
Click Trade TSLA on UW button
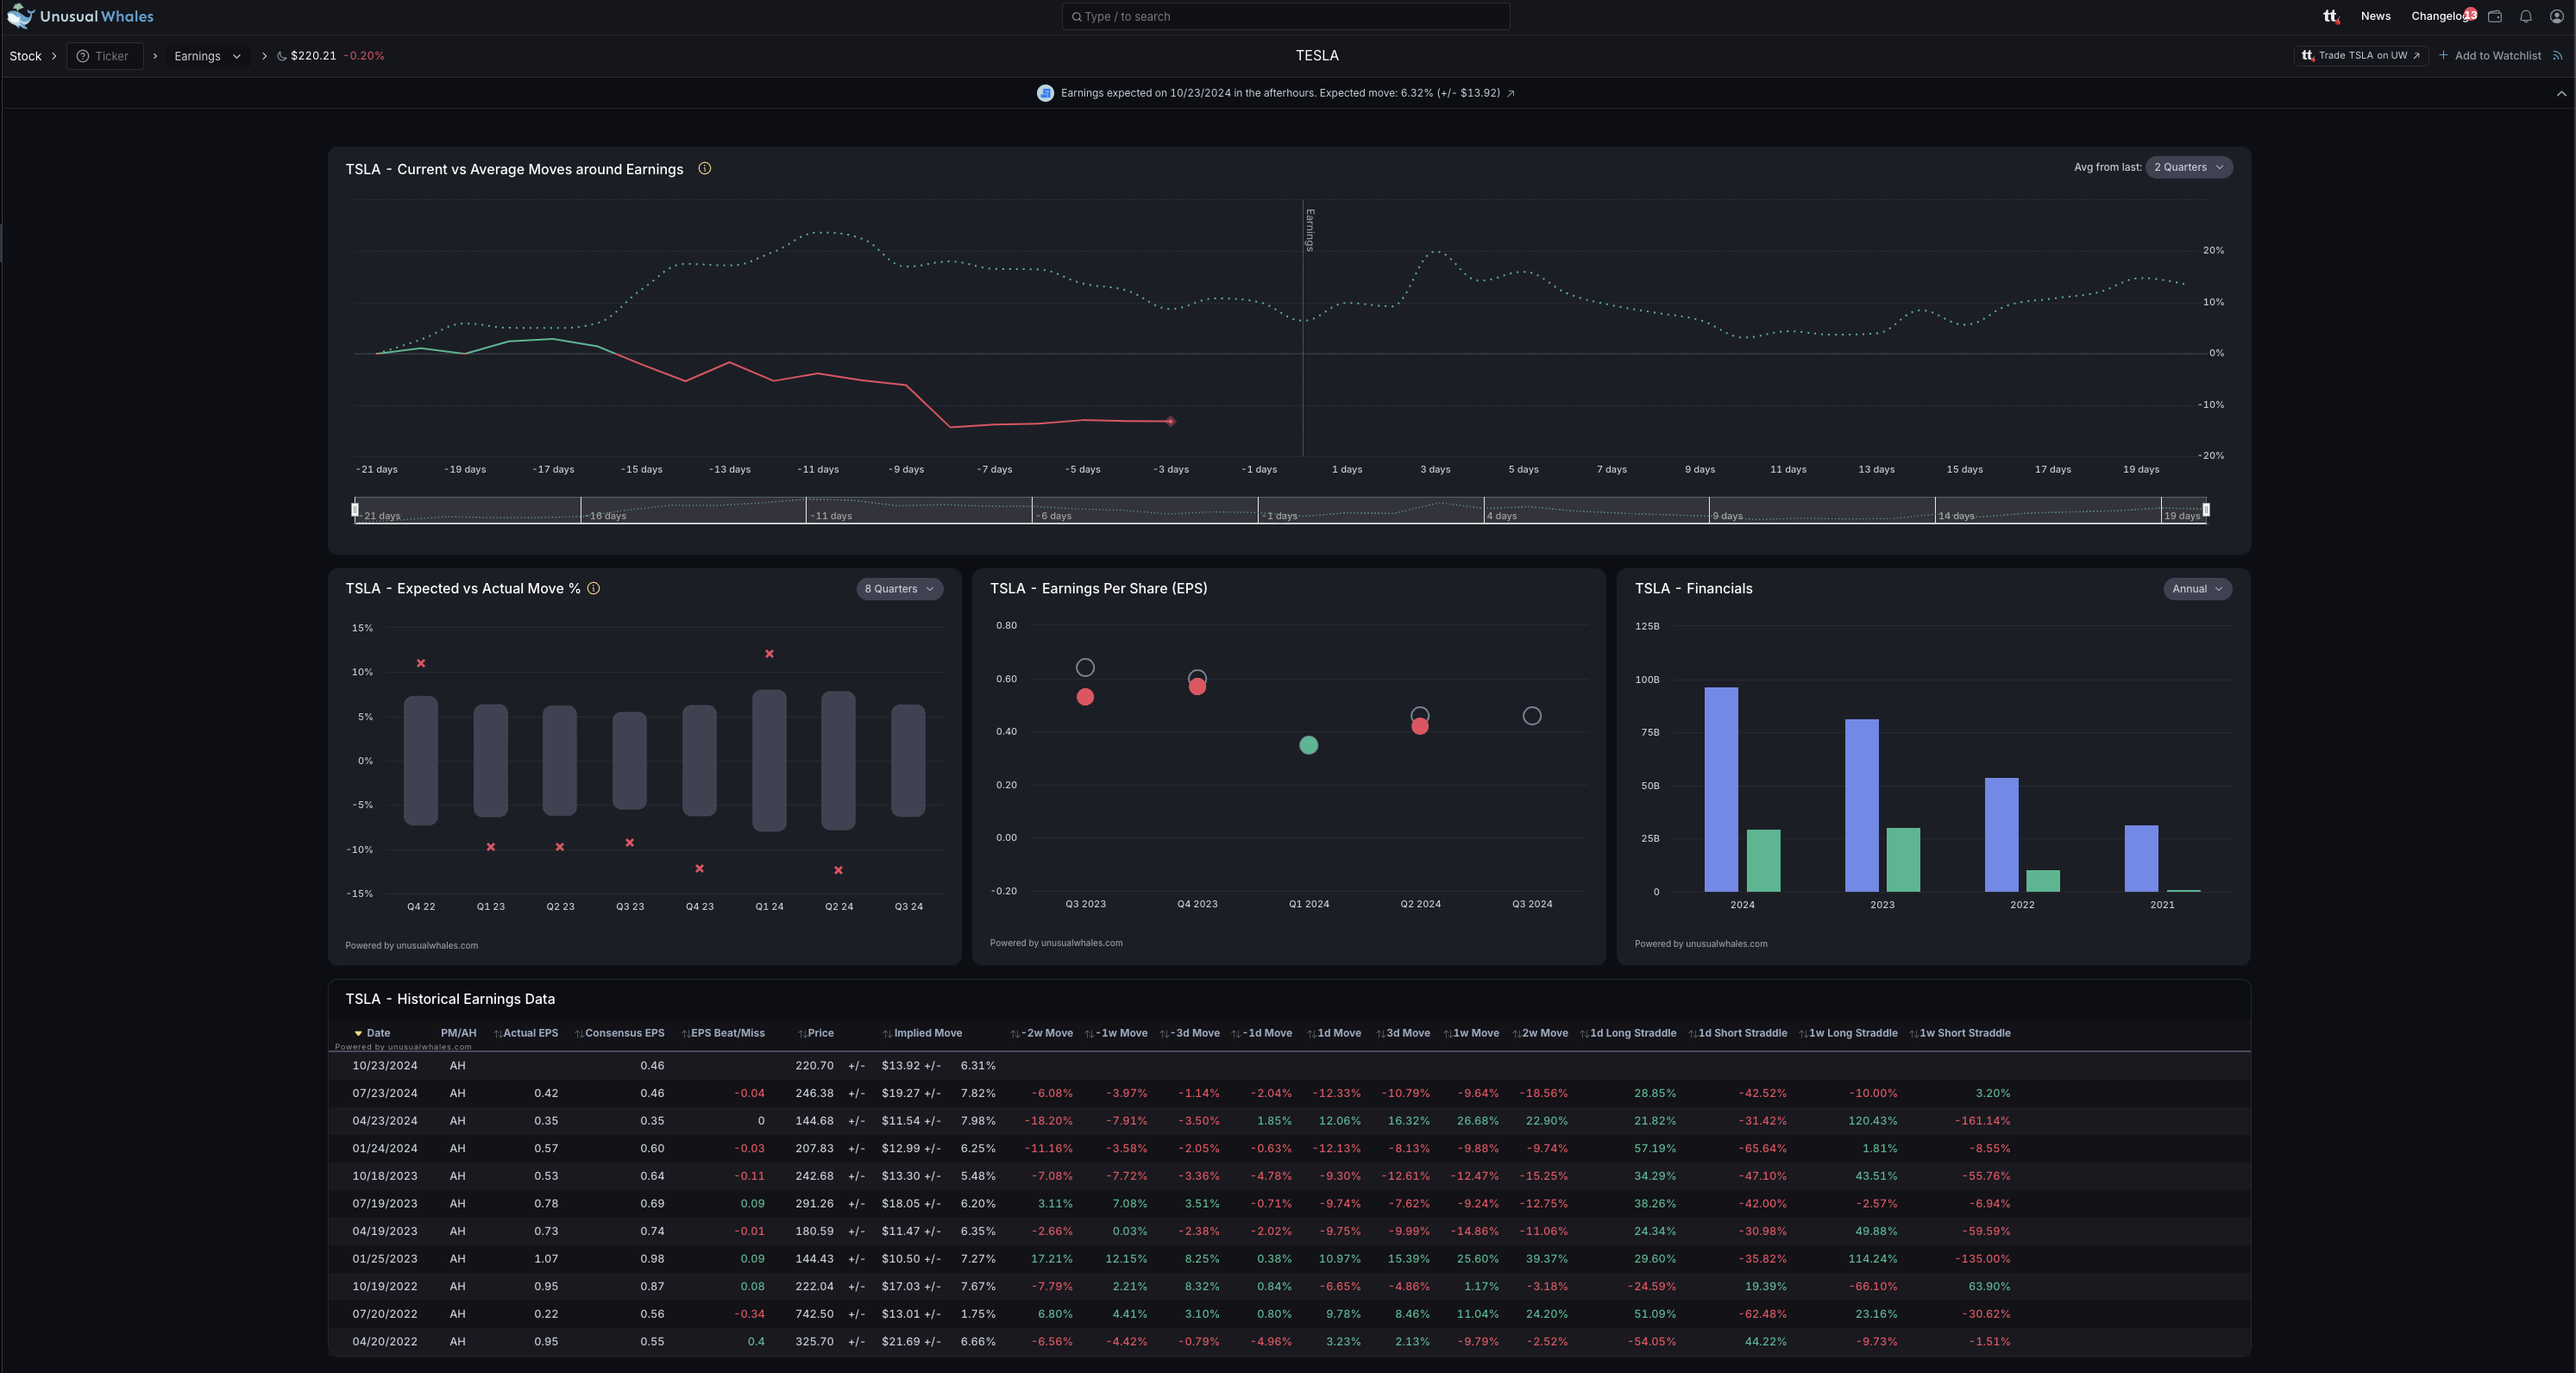[x=2360, y=56]
